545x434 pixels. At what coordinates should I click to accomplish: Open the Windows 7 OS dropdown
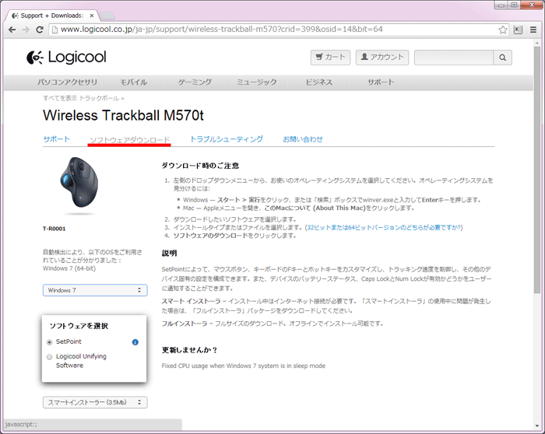(95, 290)
